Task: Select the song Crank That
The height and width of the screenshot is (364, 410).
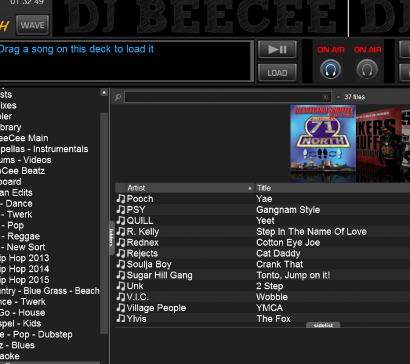Action: pyautogui.click(x=280, y=264)
